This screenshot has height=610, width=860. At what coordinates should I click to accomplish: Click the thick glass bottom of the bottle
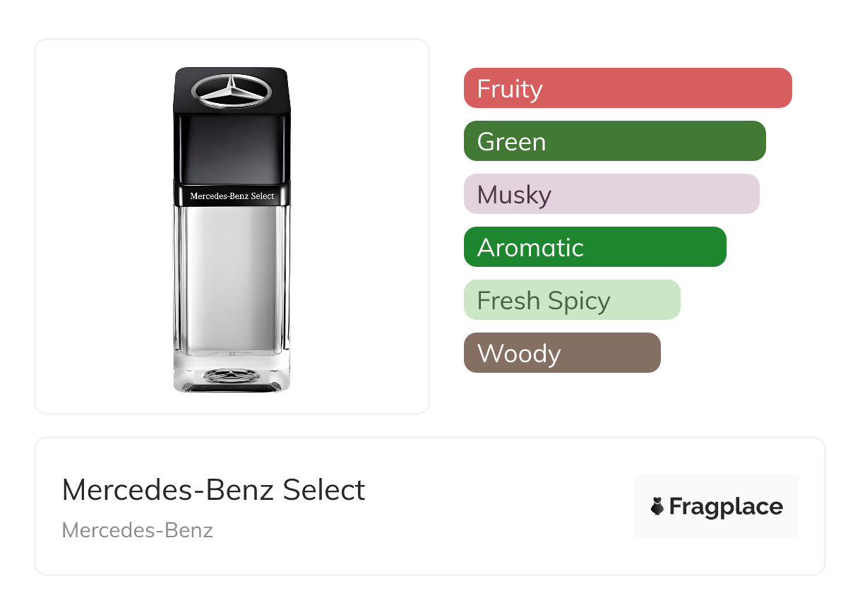[232, 372]
